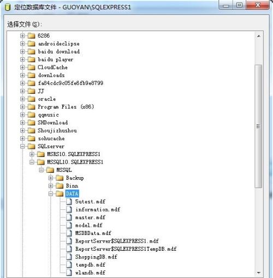Select the Sutest.mdf file icon

(69, 202)
